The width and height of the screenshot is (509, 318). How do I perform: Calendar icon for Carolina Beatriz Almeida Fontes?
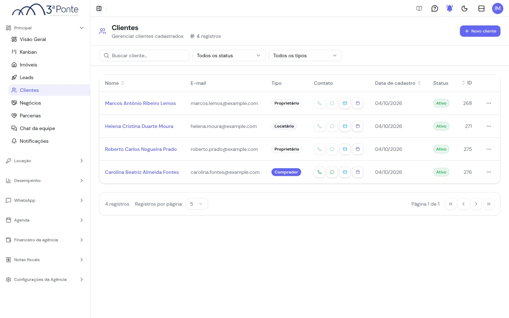coord(358,172)
